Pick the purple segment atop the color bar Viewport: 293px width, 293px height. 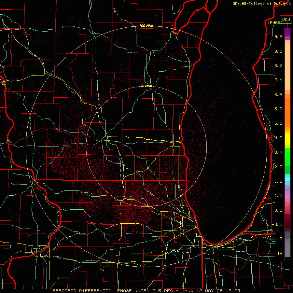tap(287, 33)
